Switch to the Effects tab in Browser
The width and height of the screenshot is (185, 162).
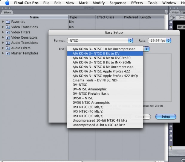(7, 13)
